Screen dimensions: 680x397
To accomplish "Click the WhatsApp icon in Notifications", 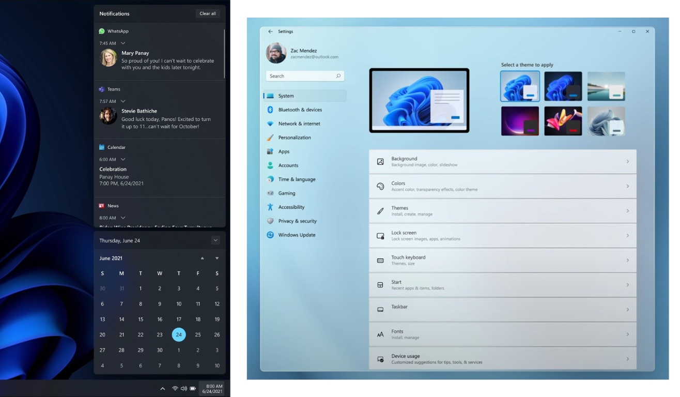I will [x=102, y=31].
